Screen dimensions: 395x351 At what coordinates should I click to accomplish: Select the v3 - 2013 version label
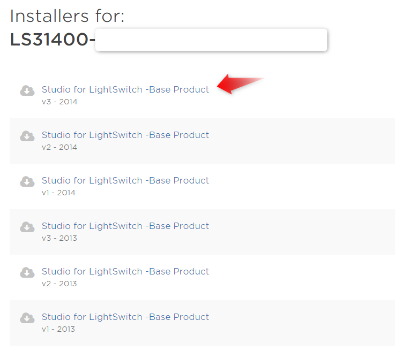[59, 238]
